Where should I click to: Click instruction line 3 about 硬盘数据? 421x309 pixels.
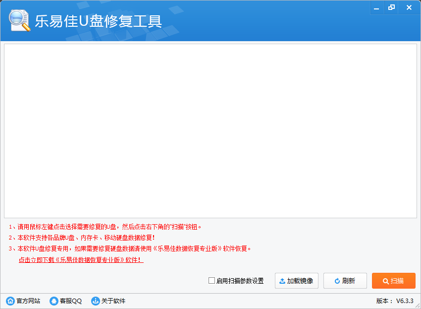point(130,249)
